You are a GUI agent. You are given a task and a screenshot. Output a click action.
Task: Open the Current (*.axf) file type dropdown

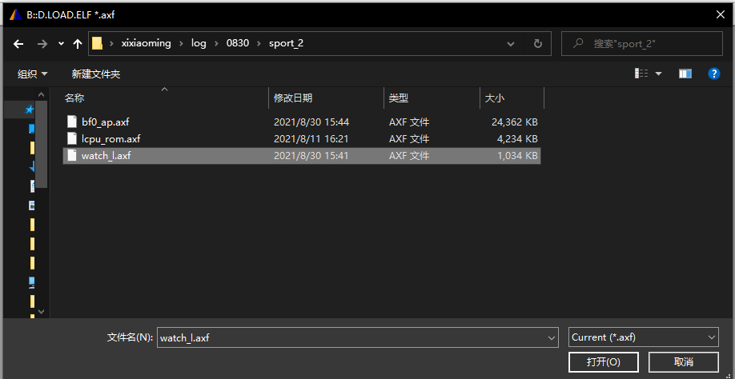[644, 337]
